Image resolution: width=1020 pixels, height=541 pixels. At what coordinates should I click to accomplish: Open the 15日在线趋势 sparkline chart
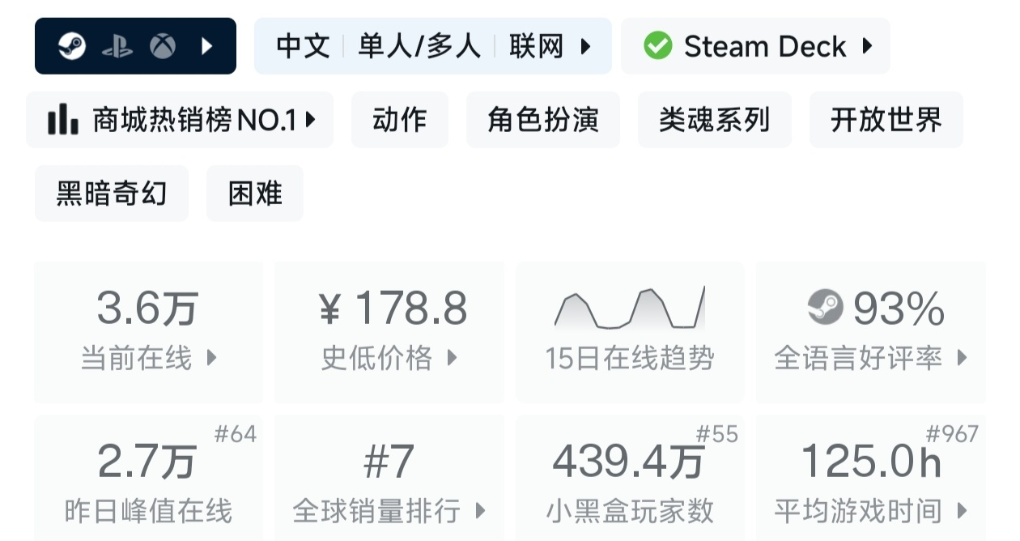[x=630, y=307]
